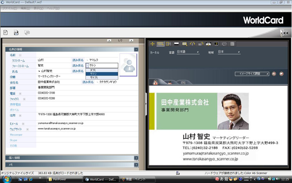Open the ファイル(F) menu
The width and height of the screenshot is (292, 183).
point(10,8)
